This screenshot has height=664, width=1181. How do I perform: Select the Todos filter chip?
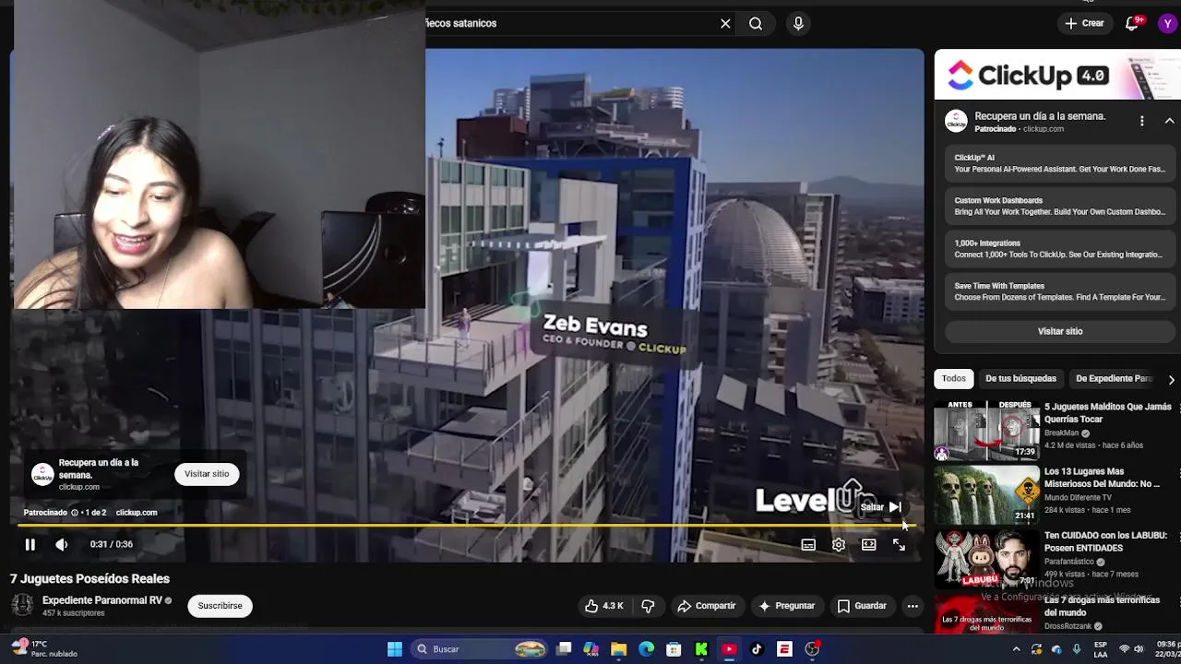954,379
